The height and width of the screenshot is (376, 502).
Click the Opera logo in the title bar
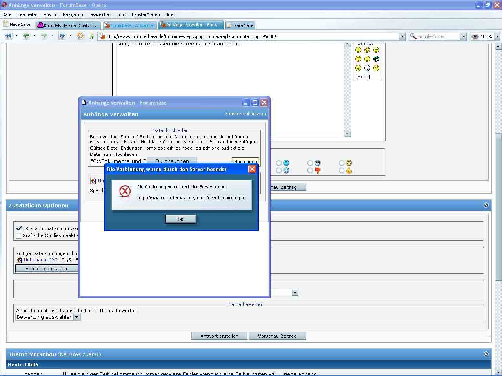(4, 5)
